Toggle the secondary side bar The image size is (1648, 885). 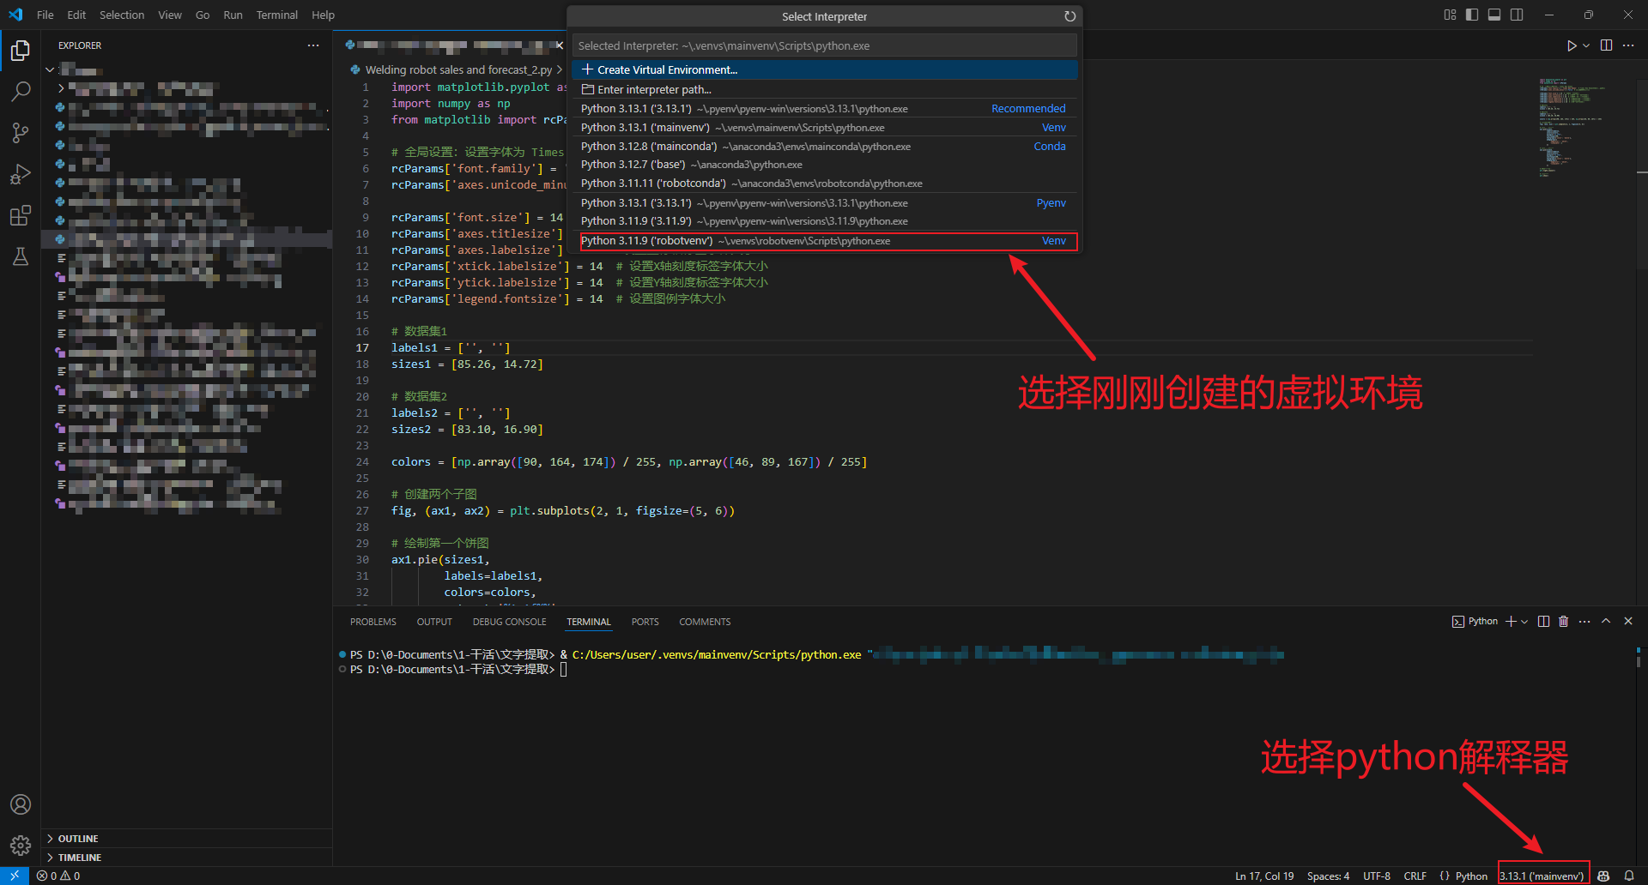click(x=1518, y=15)
